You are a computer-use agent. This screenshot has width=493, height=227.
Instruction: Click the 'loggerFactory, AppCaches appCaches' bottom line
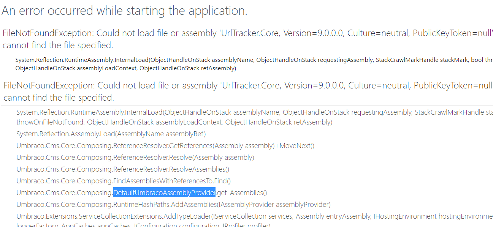(143, 225)
